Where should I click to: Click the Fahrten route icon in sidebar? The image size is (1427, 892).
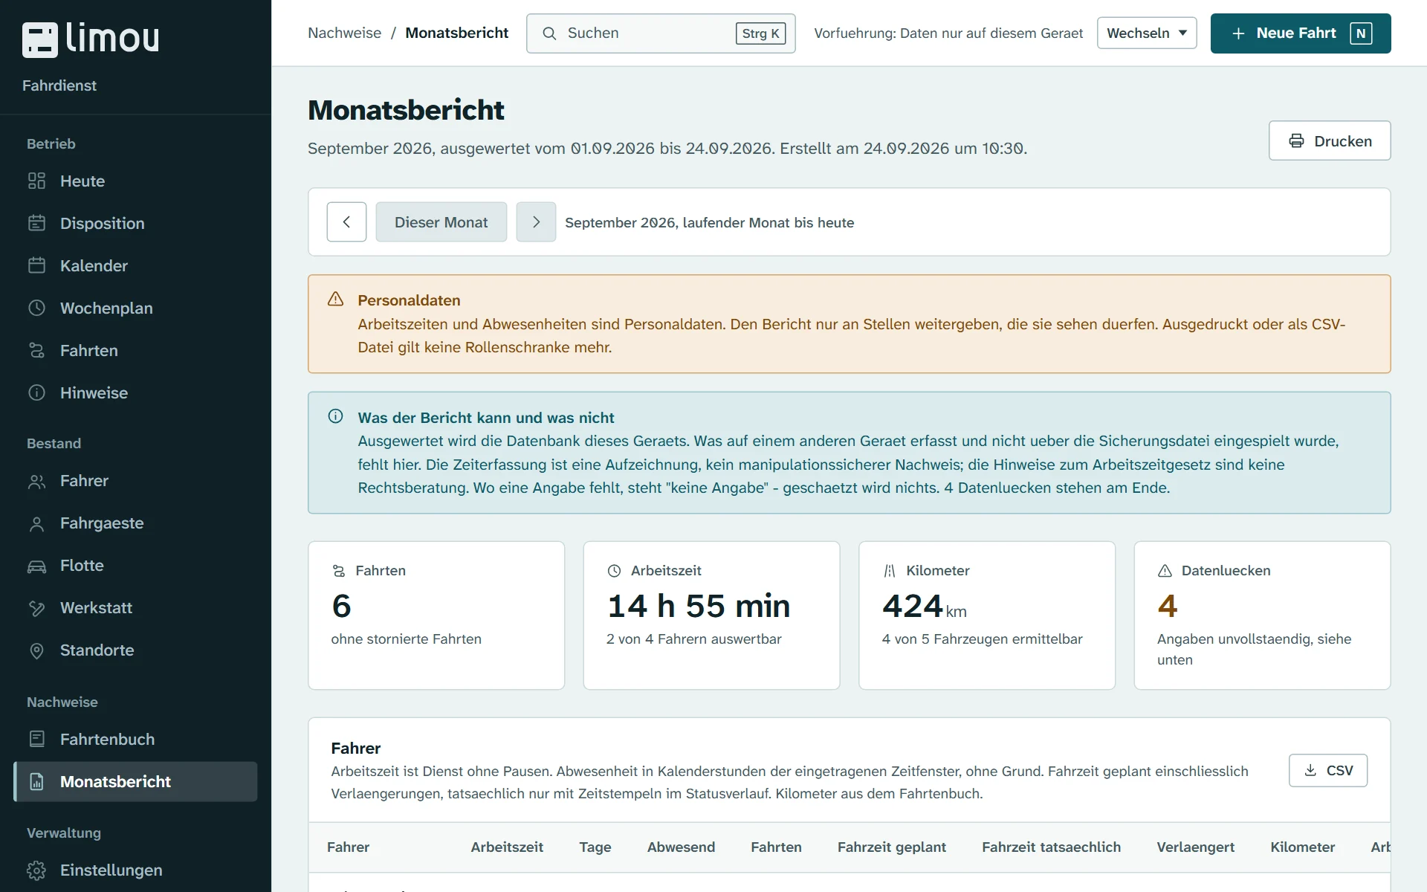pos(36,350)
